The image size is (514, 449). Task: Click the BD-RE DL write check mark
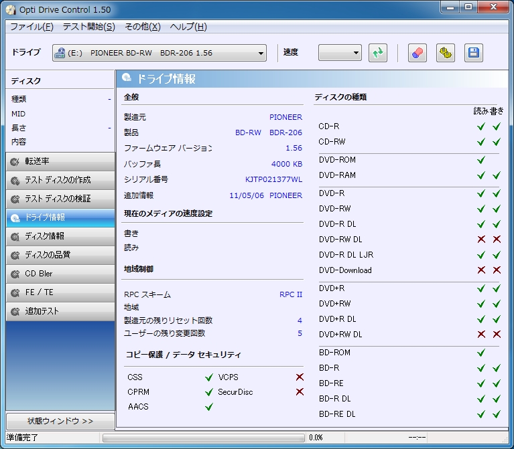(497, 414)
